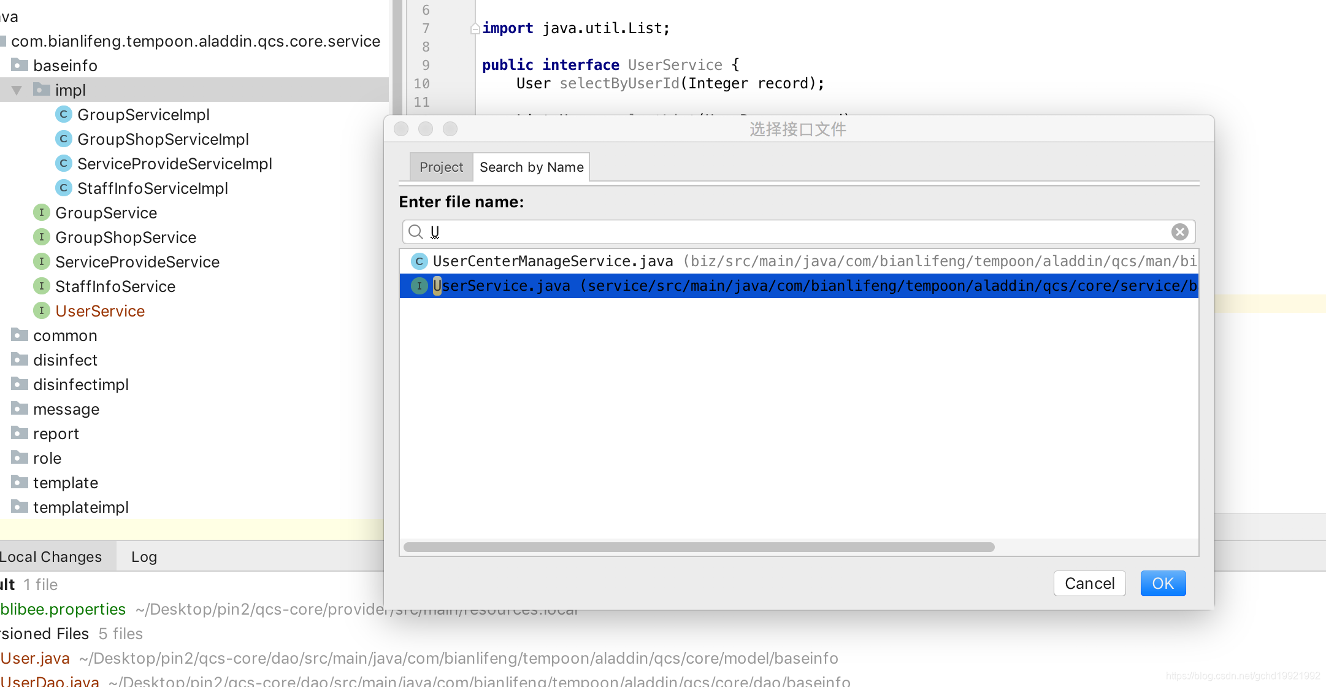
Task: Click User.java in unversioned files
Action: 35,658
